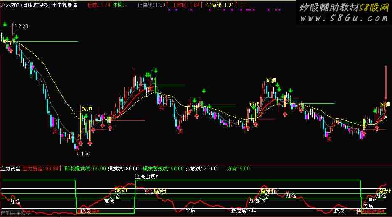Click the 2.28 high price marker
The width and height of the screenshot is (392, 217).
[22, 26]
